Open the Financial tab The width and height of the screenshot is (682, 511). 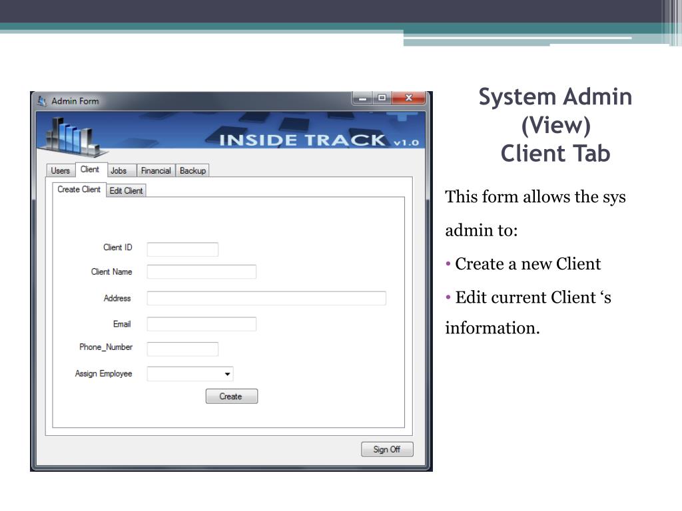(156, 170)
